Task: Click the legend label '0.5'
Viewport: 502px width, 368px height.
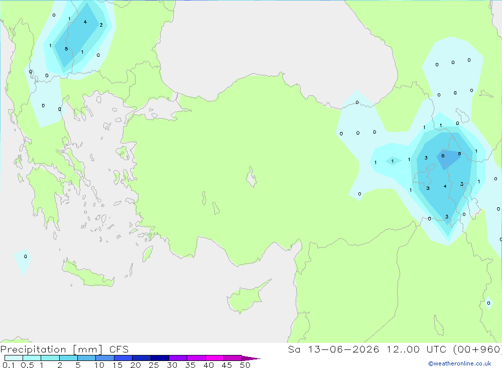Action: point(27,365)
